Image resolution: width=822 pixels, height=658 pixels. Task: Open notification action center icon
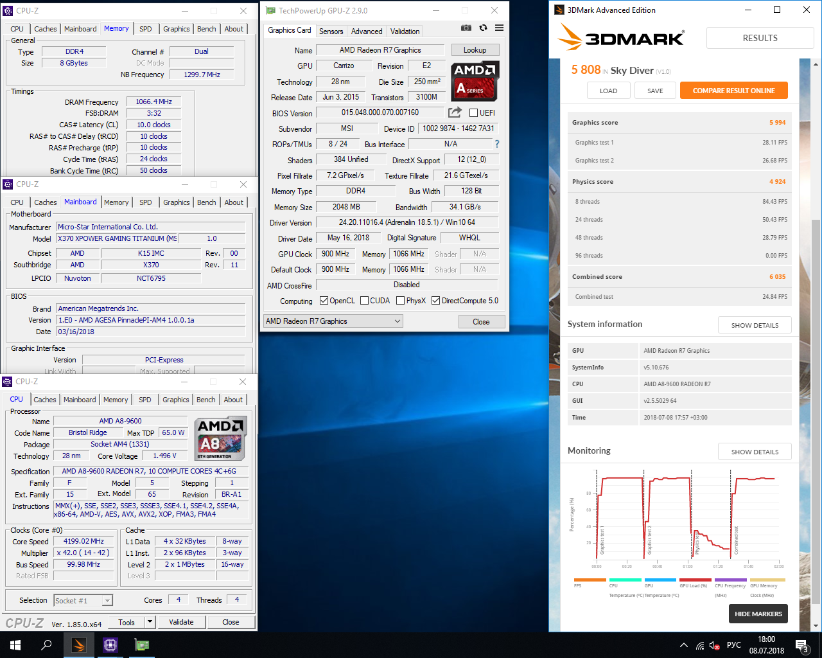point(801,645)
